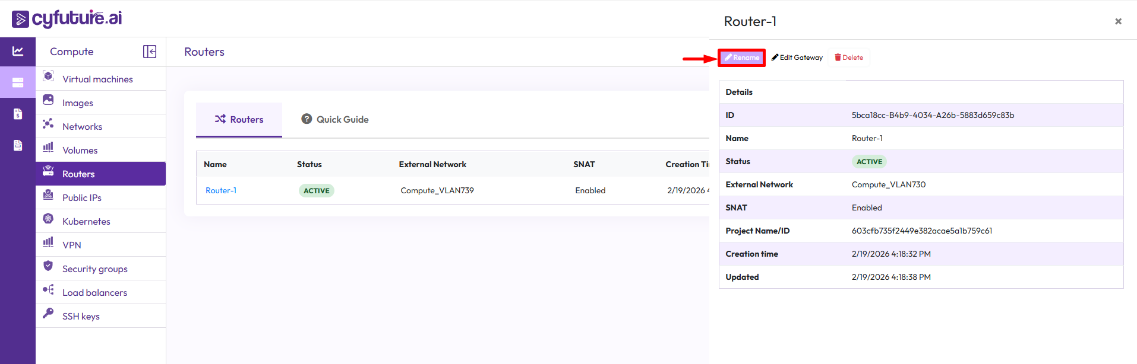This screenshot has height=364, width=1137.
Task: Click Edit Gateway for Router-1
Action: (x=797, y=58)
